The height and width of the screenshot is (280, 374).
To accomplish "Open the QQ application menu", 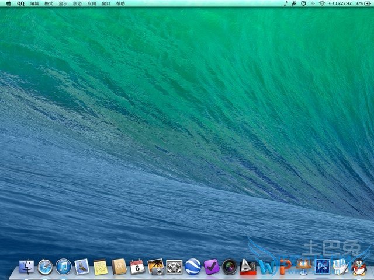I will tap(21, 3).
